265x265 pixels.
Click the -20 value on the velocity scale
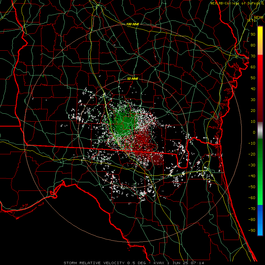click(252, 154)
